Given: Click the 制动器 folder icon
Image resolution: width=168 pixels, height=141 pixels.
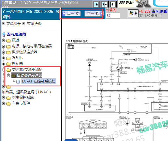Looking at the screenshot, I should (x=8, y=64).
